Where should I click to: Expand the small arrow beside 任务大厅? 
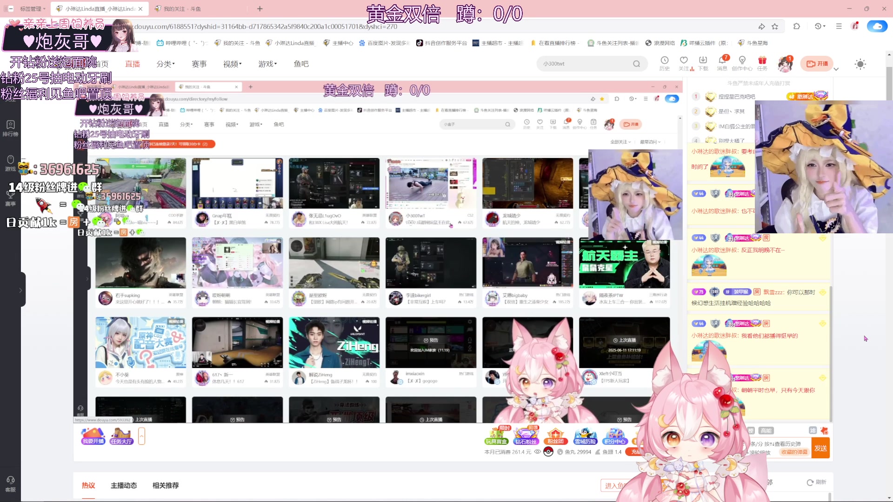coord(142,436)
